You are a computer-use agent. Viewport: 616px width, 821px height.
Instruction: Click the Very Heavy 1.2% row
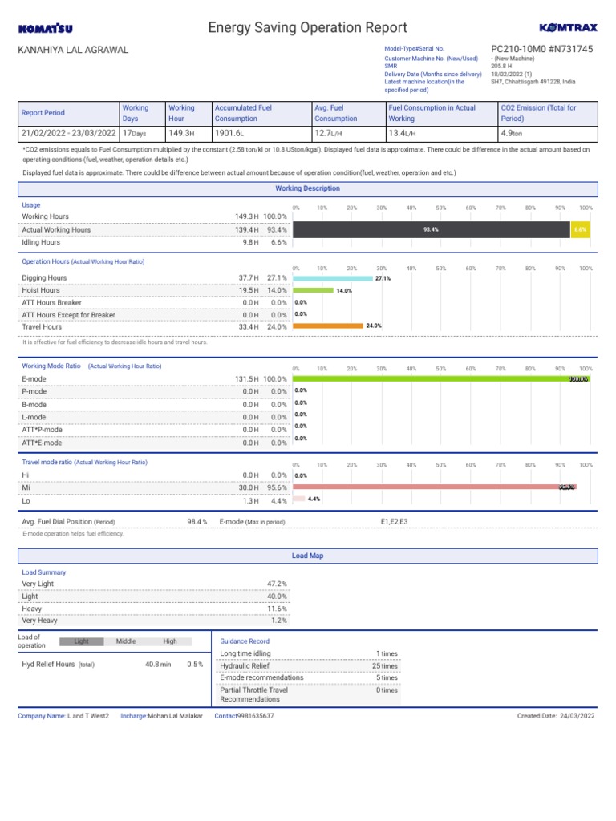click(x=154, y=621)
